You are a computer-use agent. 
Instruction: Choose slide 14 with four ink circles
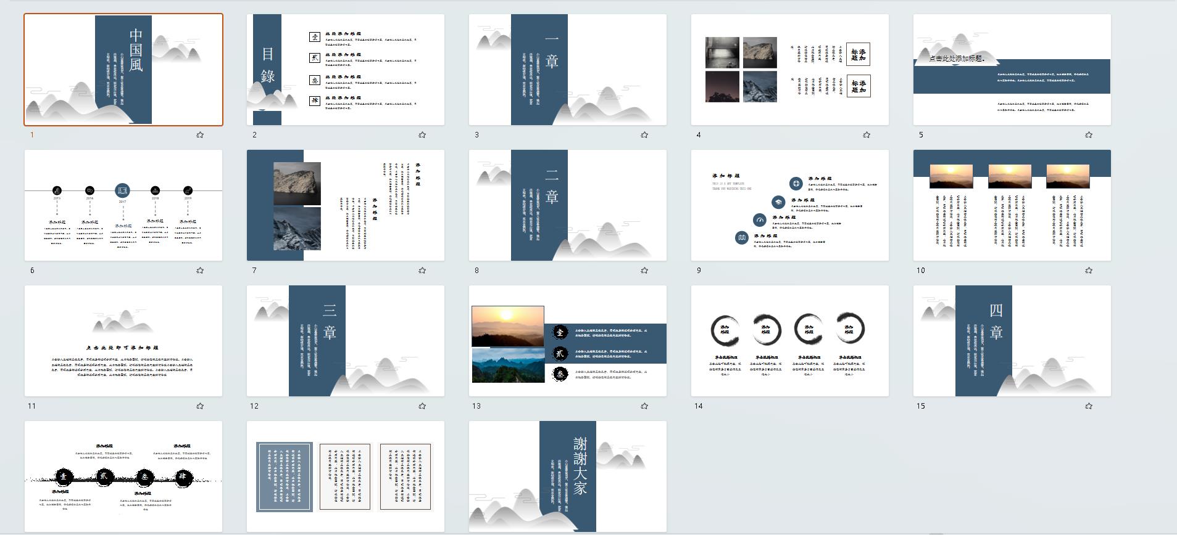[x=790, y=341]
